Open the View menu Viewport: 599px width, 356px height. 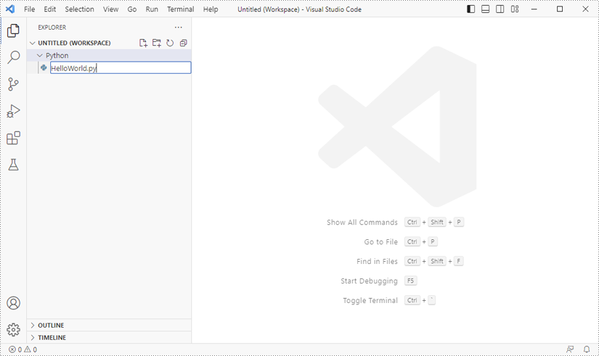[111, 9]
